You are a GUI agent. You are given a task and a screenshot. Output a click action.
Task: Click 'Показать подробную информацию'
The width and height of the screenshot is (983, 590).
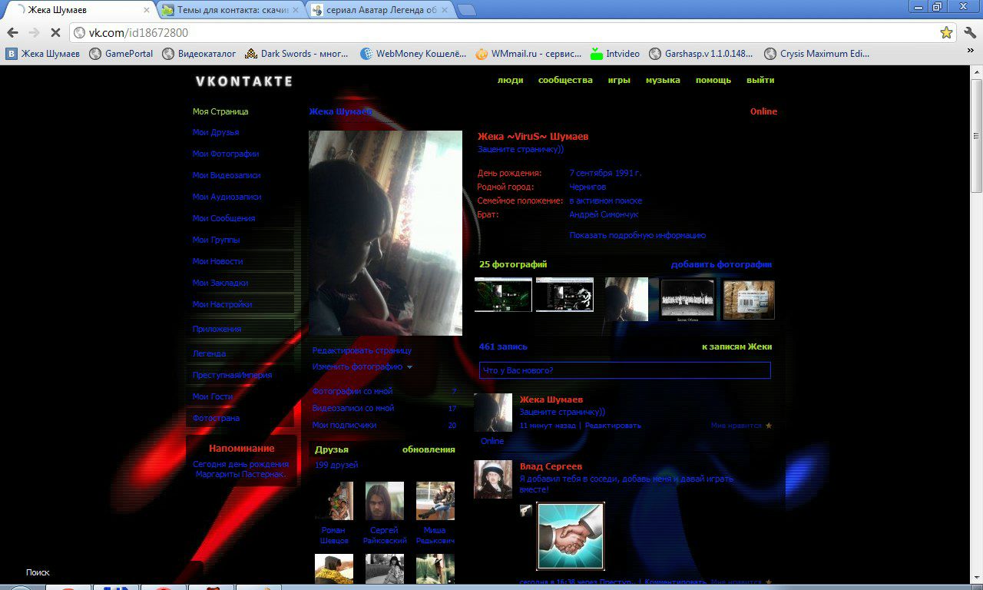tap(637, 235)
